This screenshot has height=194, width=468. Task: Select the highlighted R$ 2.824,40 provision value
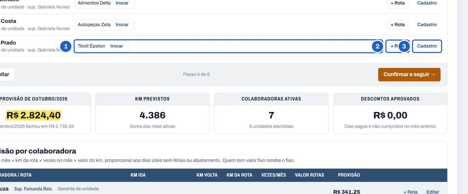33,115
